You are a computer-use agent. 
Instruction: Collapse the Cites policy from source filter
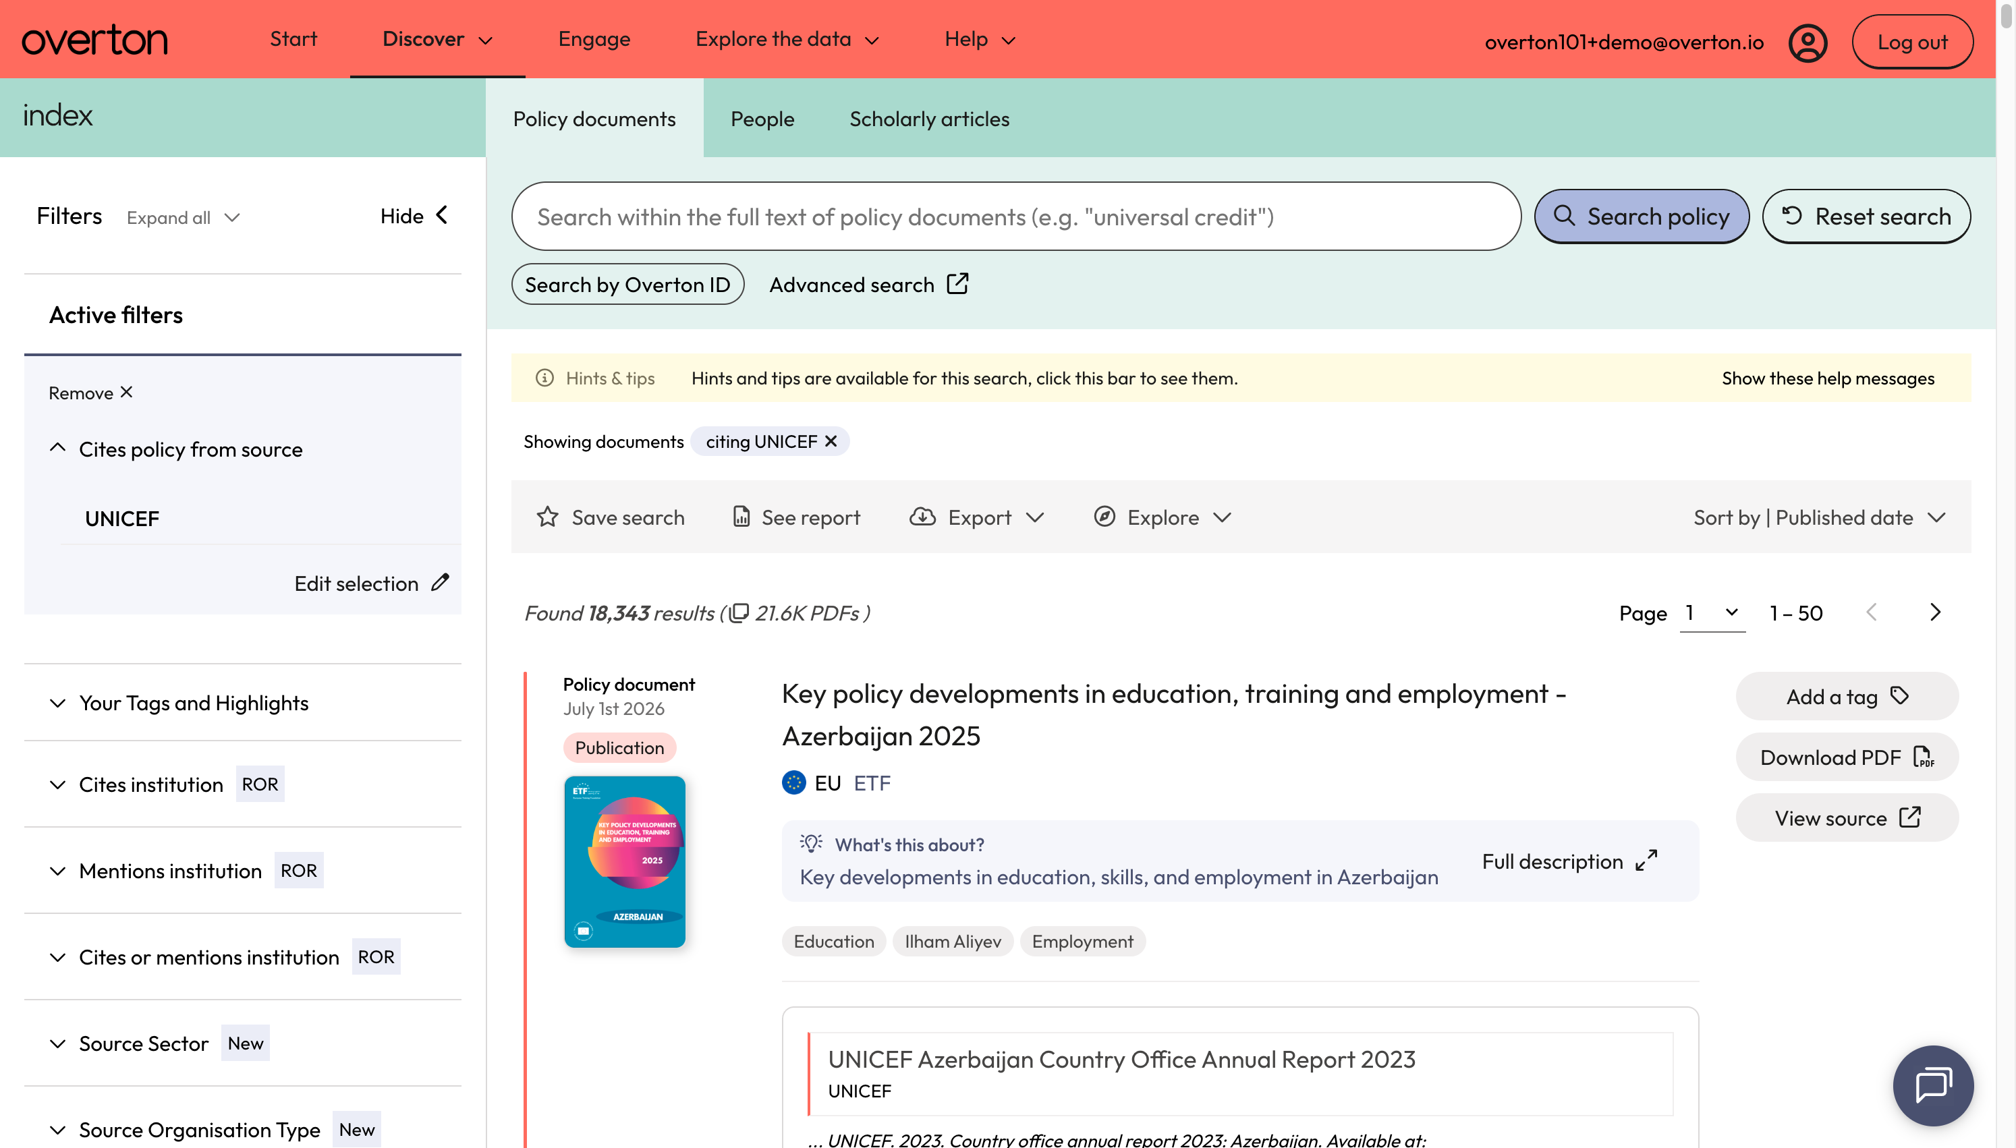[x=176, y=449]
